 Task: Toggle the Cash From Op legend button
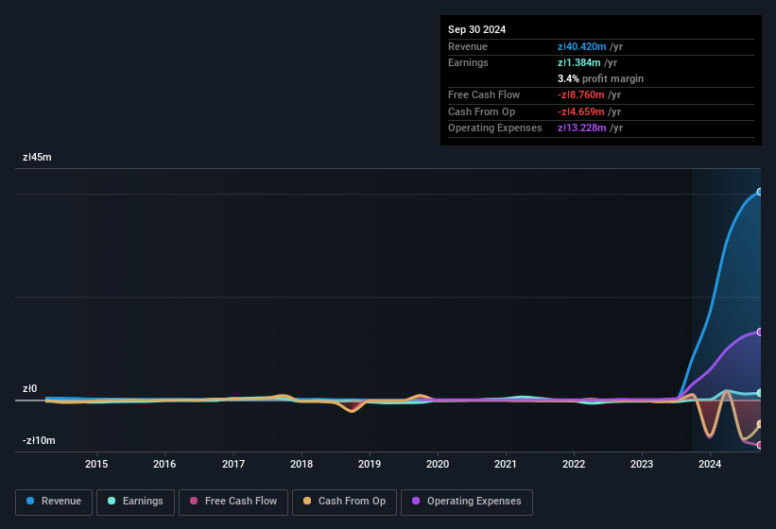click(344, 502)
